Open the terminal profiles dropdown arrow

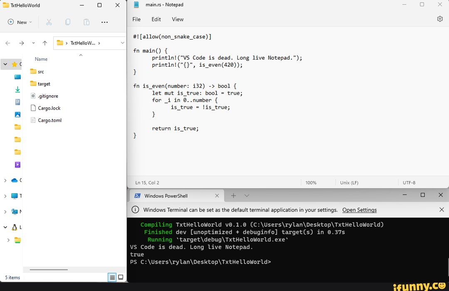click(x=247, y=196)
